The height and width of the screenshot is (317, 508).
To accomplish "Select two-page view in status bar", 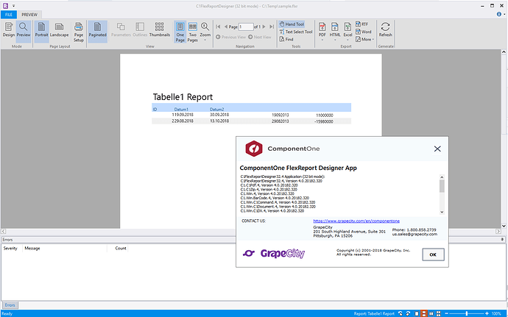I will point(431,313).
